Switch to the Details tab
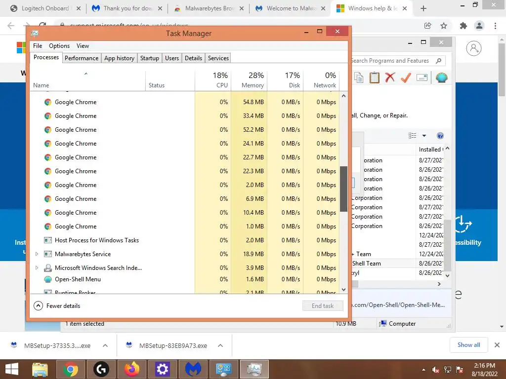 [x=193, y=58]
